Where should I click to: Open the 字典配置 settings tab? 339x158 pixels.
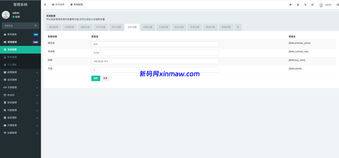pyautogui.click(x=70, y=27)
